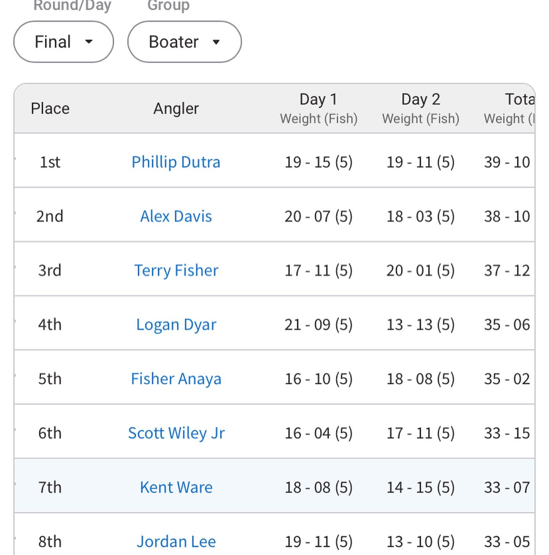Open Logan Dyar's angler page

(x=176, y=324)
